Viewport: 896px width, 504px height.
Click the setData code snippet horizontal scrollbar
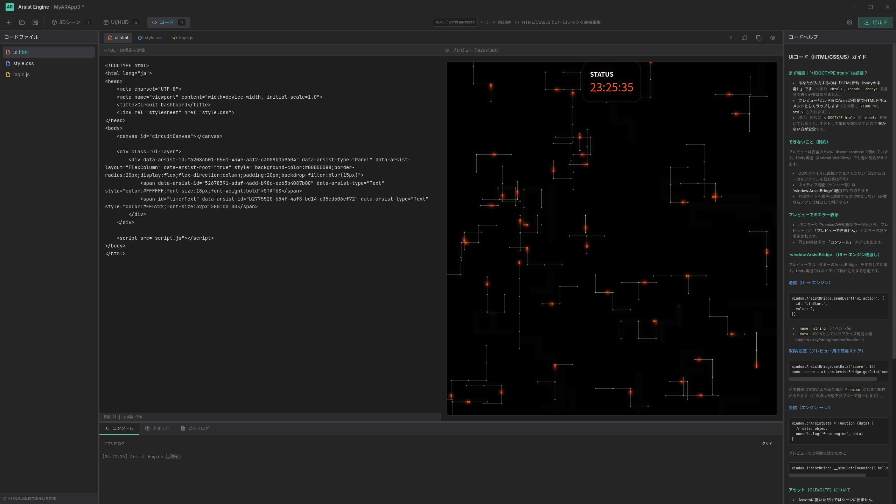pyautogui.click(x=833, y=379)
